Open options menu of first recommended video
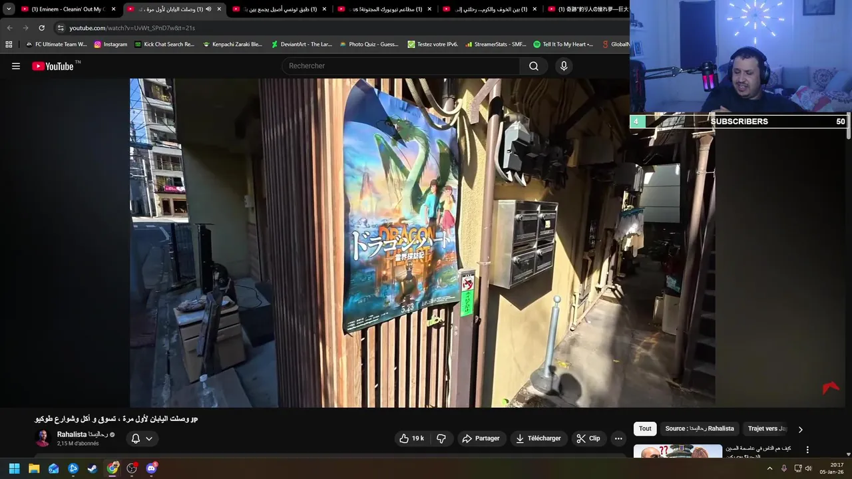The height and width of the screenshot is (479, 852). 807,450
